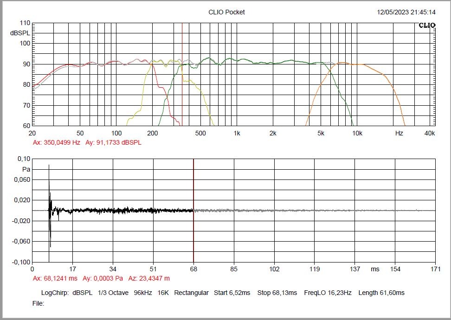Screen dimensions: 451x320
Task: Click the '1k' frequency axis label
Action: [237, 134]
